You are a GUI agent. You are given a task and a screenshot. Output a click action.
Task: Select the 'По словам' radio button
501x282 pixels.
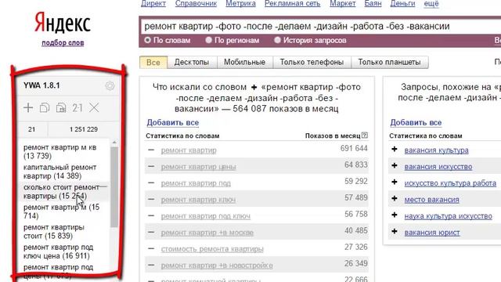pos(147,40)
